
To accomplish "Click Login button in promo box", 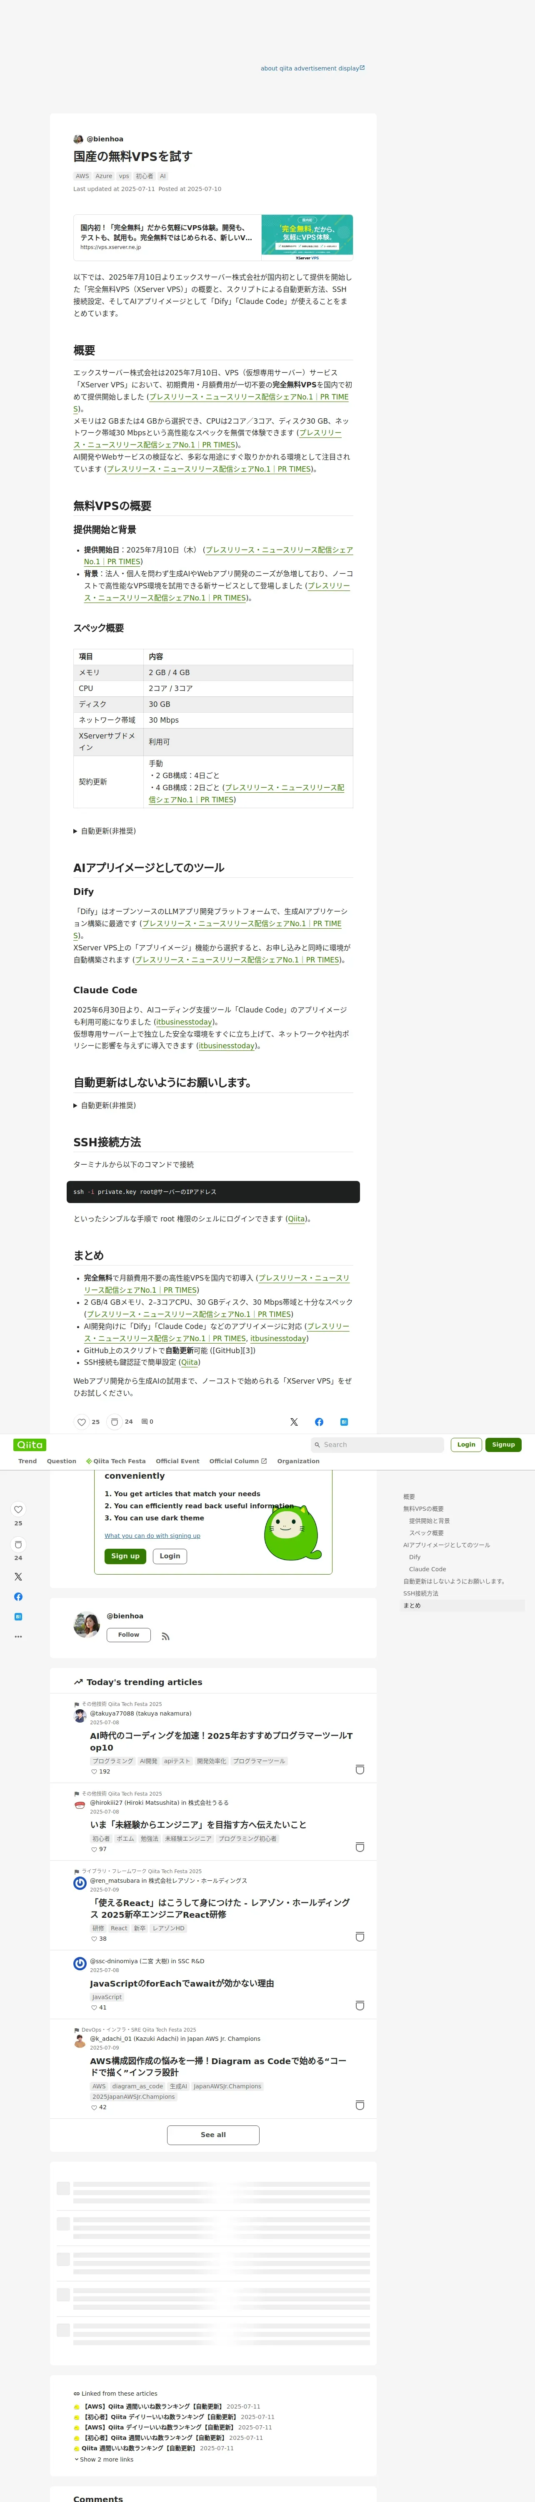I will tap(170, 1556).
